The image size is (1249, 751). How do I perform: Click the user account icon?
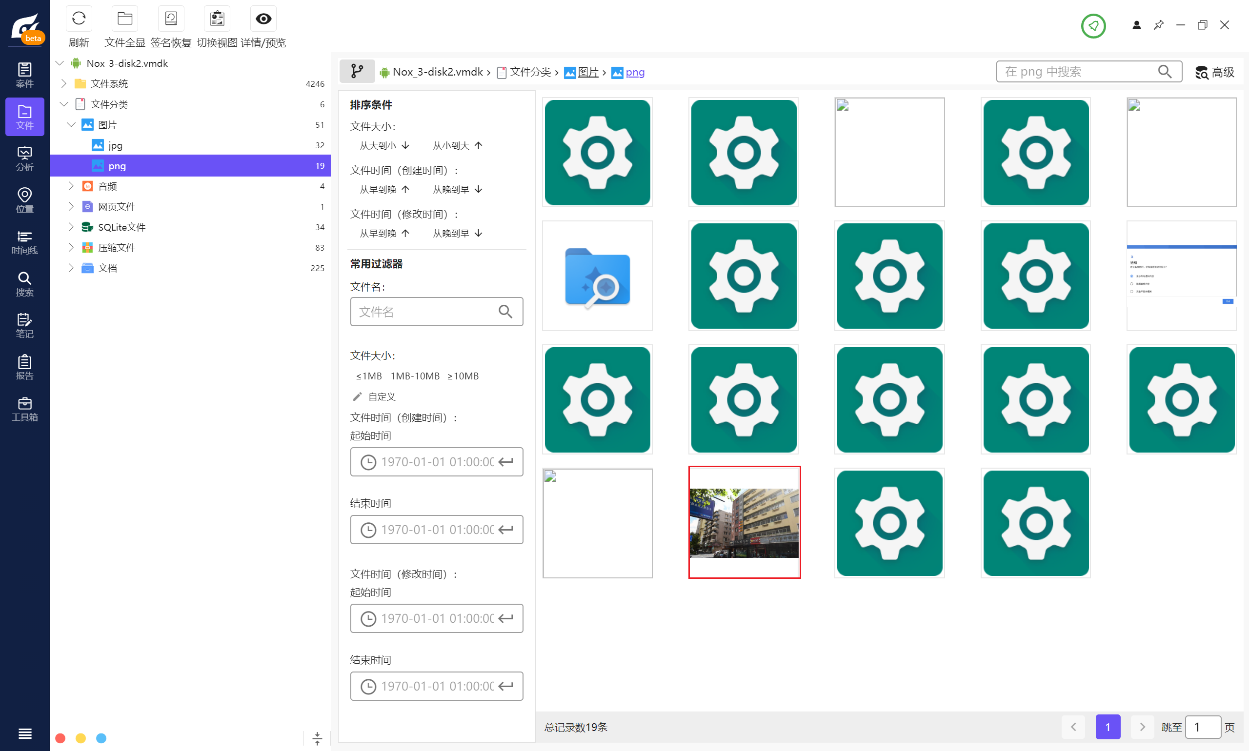[1137, 25]
